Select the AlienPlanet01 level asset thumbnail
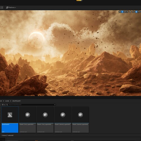 pos(10,120)
